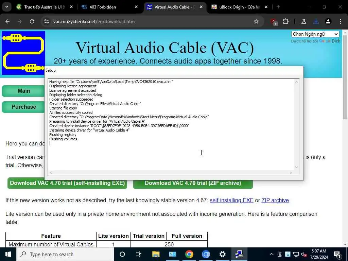
Task: Select the 'All files successfully copied' log line
Action: coord(71,112)
